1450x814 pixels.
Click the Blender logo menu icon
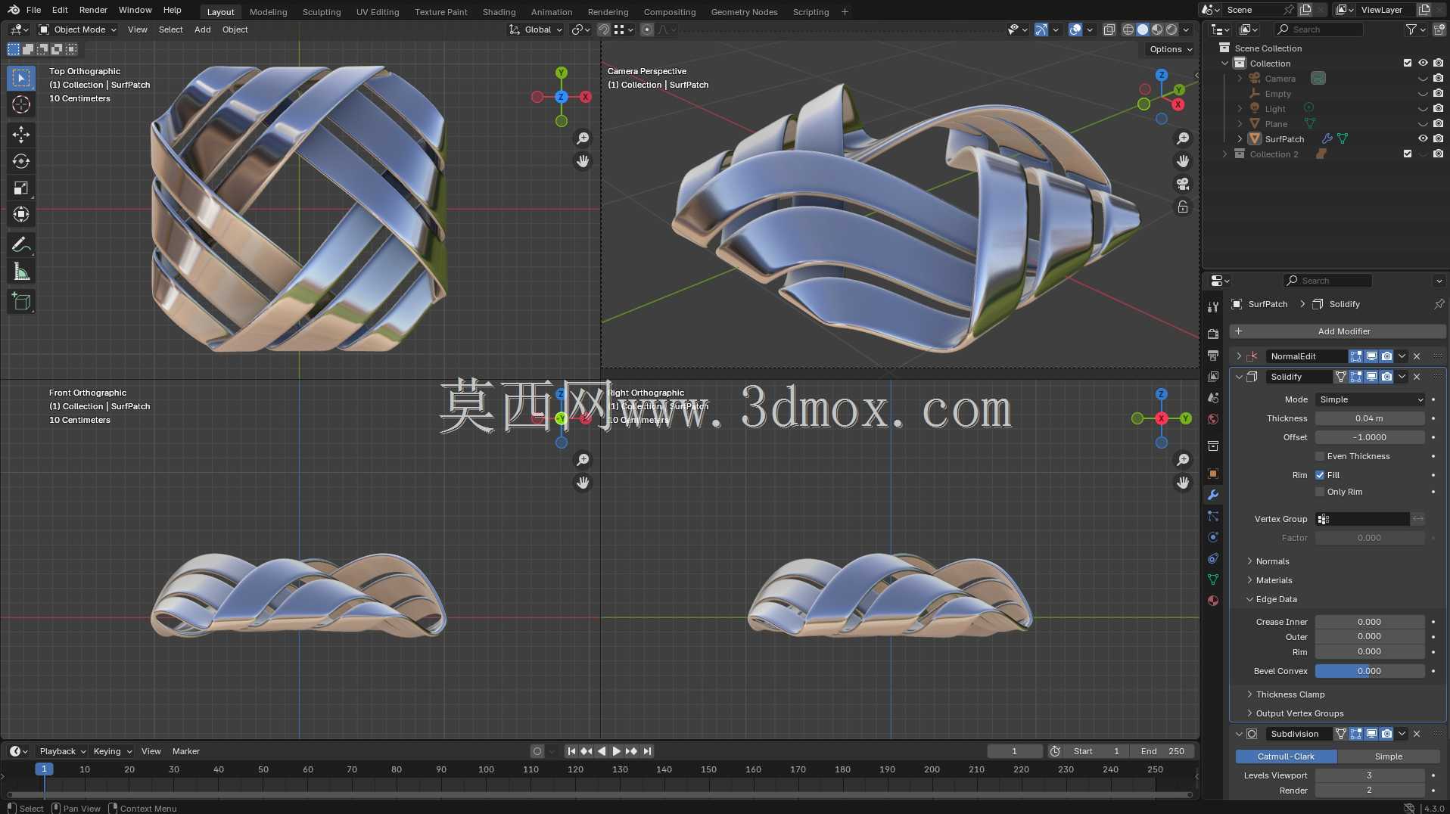coord(13,10)
